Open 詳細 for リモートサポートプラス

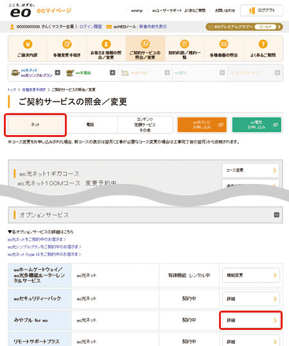tap(251, 341)
